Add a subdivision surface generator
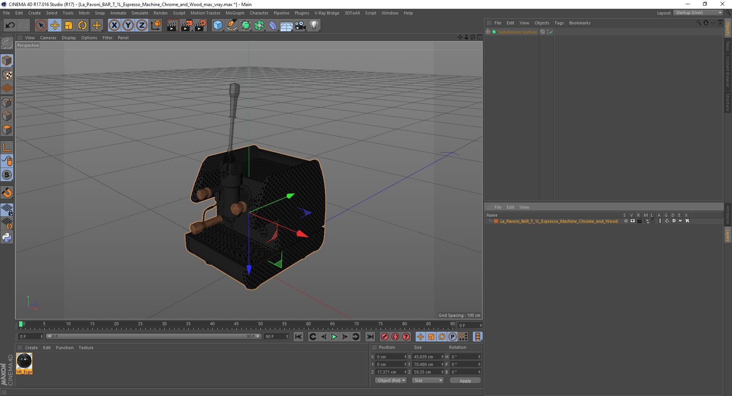Viewport: 732px width, 396px height. (246, 26)
